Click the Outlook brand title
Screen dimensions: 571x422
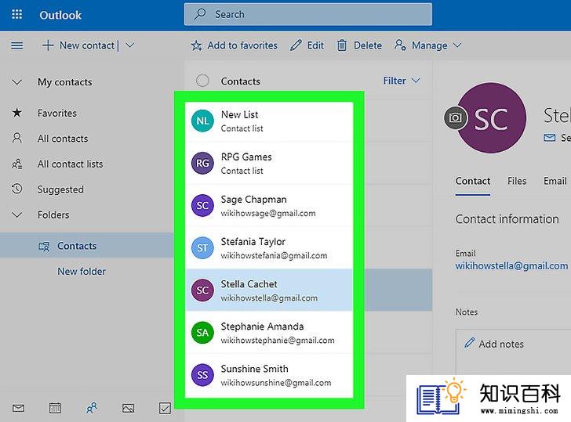(x=60, y=15)
